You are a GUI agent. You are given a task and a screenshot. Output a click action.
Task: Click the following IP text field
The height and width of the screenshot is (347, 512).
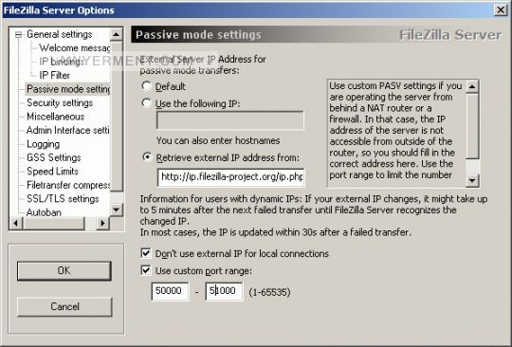(x=230, y=120)
